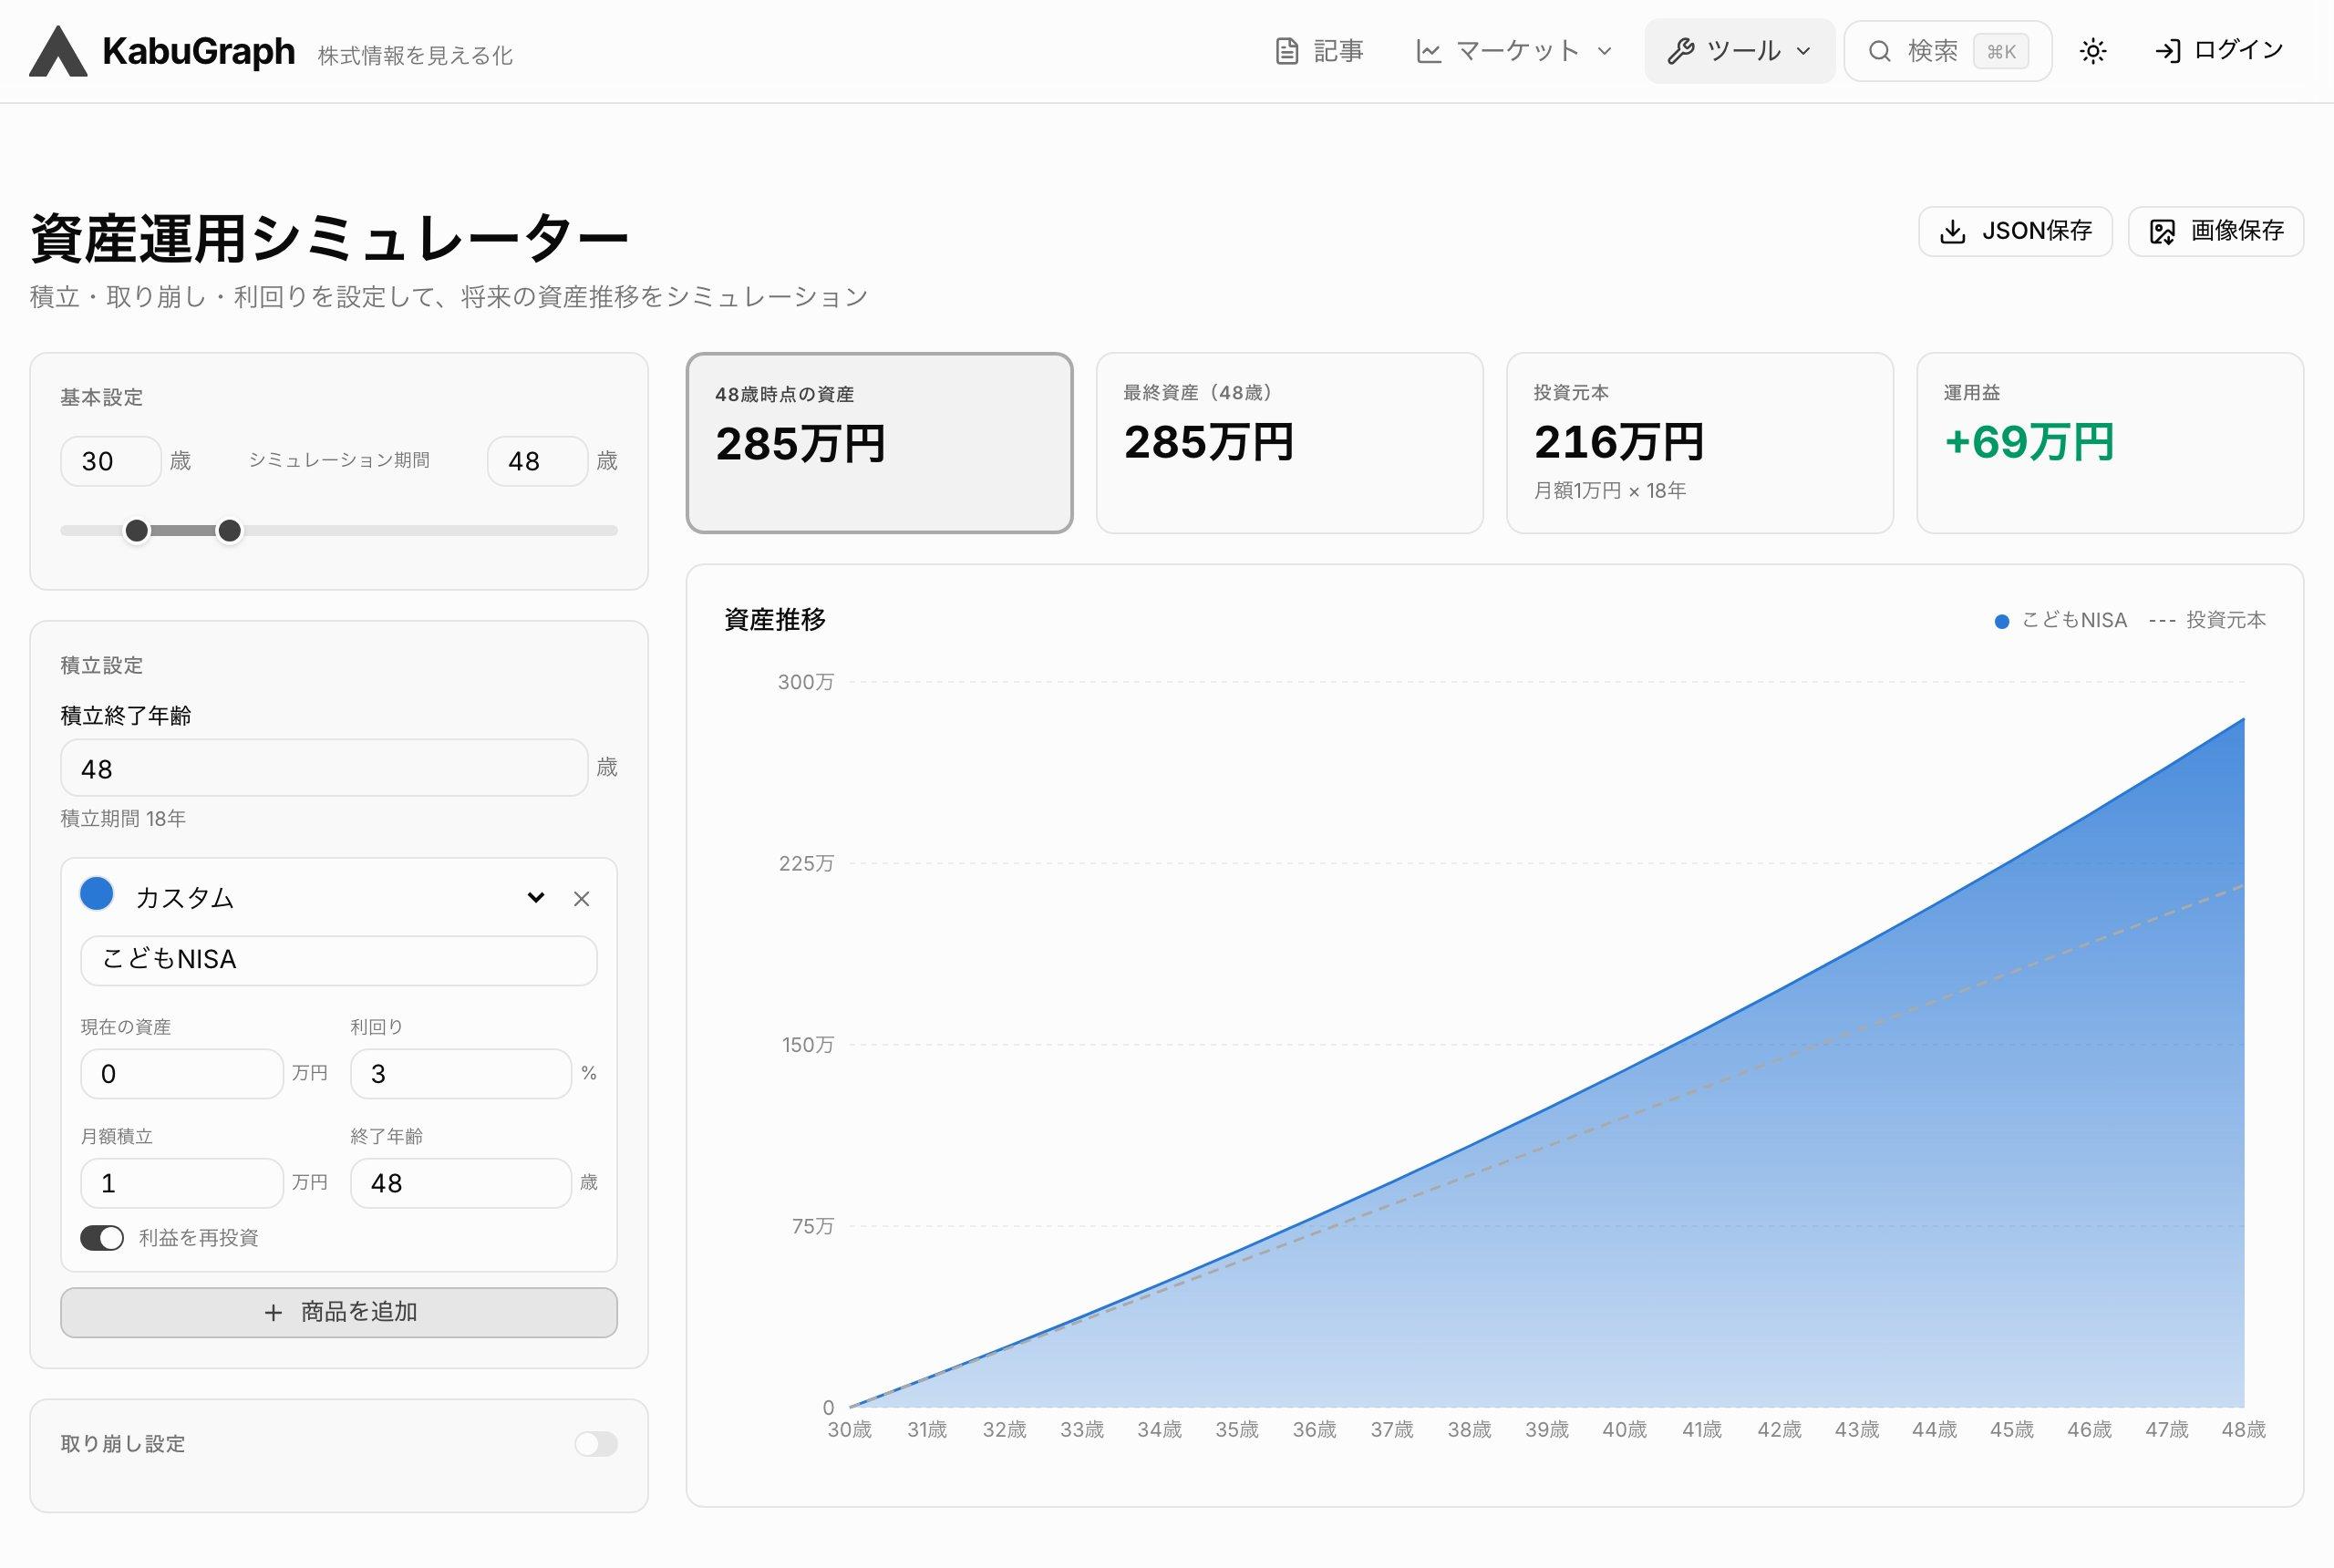The height and width of the screenshot is (1568, 2334).
Task: Click the ツール wrench icon
Action: click(1681, 51)
